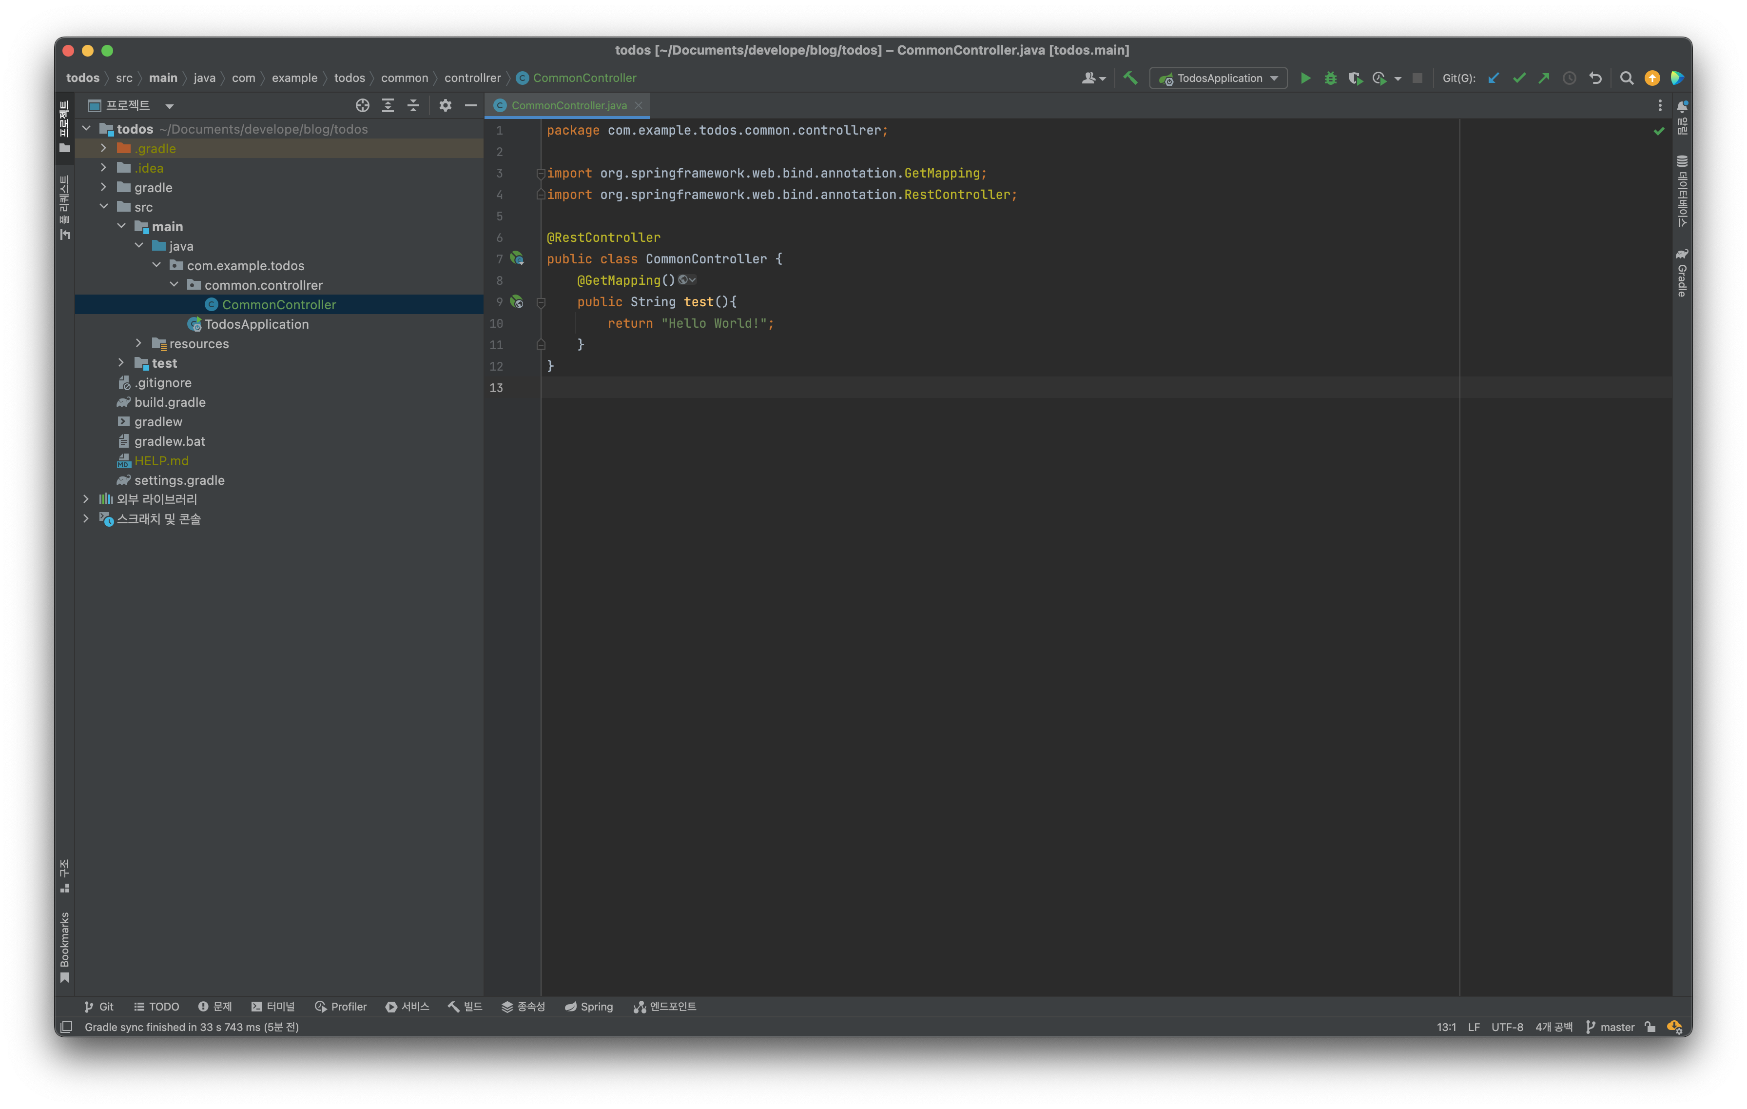Select the CommonController.java editor tab
The width and height of the screenshot is (1747, 1109).
tap(568, 106)
